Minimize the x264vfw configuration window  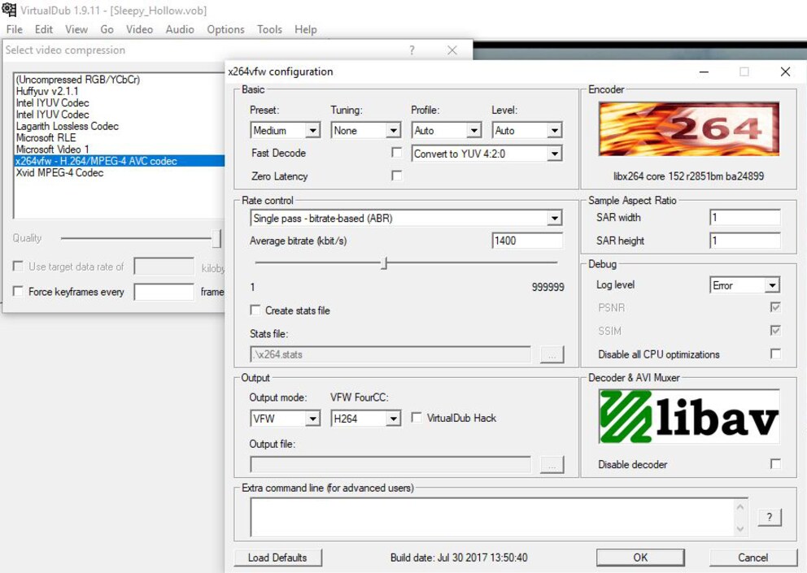tap(704, 72)
